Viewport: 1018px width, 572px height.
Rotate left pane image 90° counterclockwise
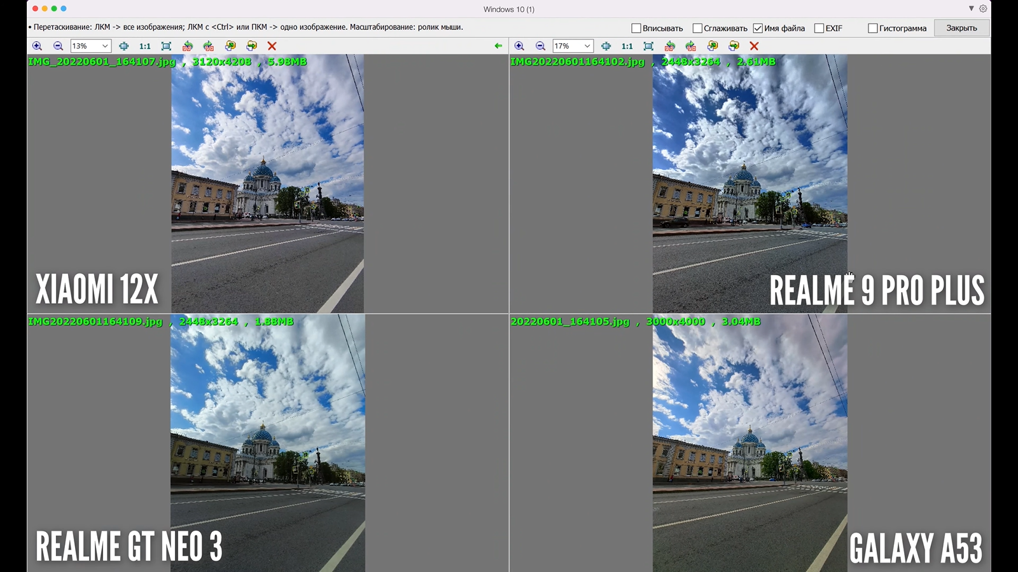click(x=187, y=46)
